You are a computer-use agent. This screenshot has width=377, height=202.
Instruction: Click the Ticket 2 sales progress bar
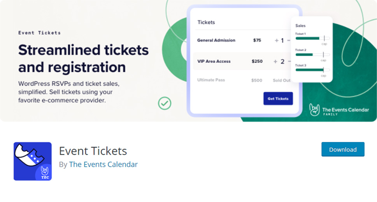(x=312, y=55)
